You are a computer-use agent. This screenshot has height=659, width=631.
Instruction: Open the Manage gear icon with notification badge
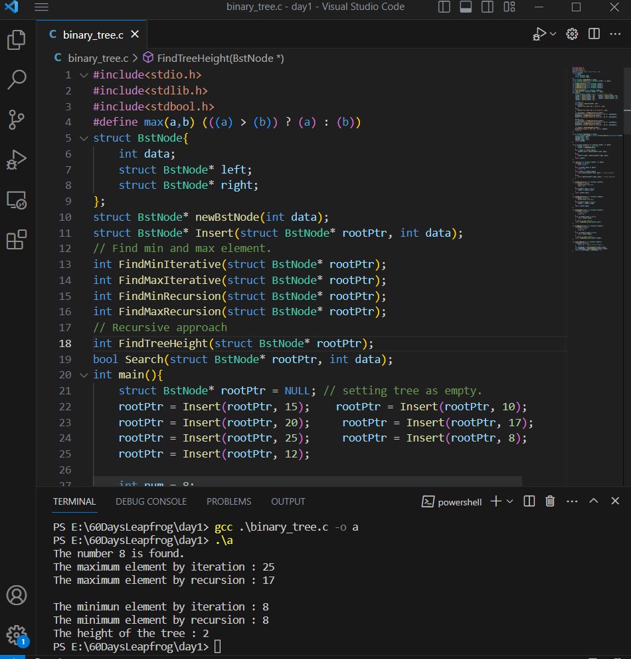pyautogui.click(x=16, y=635)
